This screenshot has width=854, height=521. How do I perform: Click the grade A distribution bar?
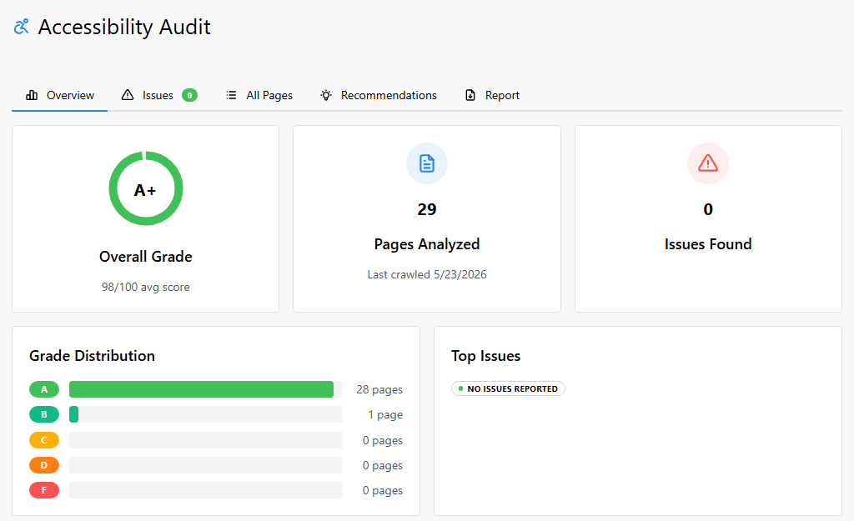tap(206, 389)
